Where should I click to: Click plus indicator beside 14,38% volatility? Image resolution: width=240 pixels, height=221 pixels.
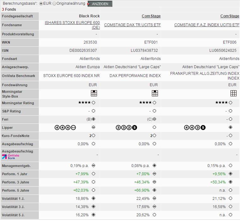[x=93, y=206]
